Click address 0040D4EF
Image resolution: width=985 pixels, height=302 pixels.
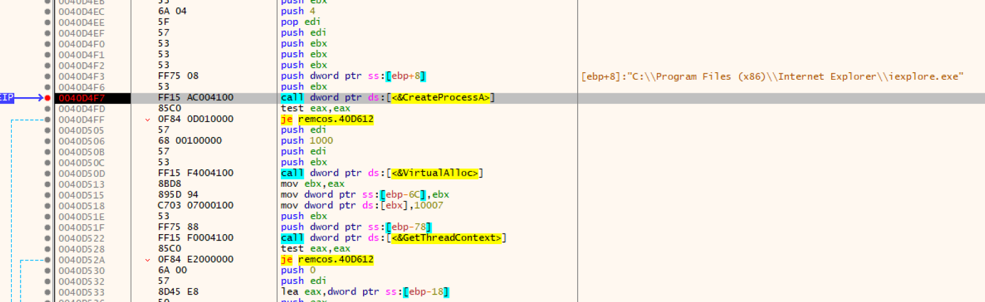(82, 33)
